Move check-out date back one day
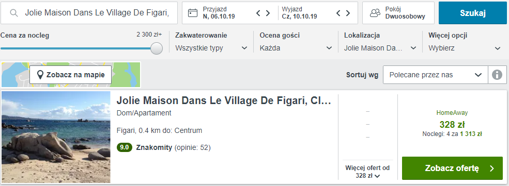This screenshot has width=509, height=186. pyautogui.click(x=338, y=13)
